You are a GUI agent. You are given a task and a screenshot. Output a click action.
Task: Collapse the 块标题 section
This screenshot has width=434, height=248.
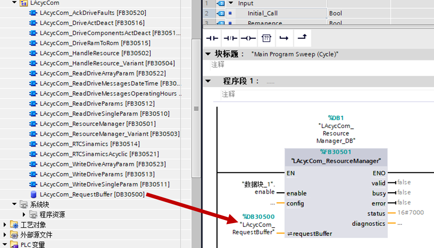pyautogui.click(x=208, y=54)
